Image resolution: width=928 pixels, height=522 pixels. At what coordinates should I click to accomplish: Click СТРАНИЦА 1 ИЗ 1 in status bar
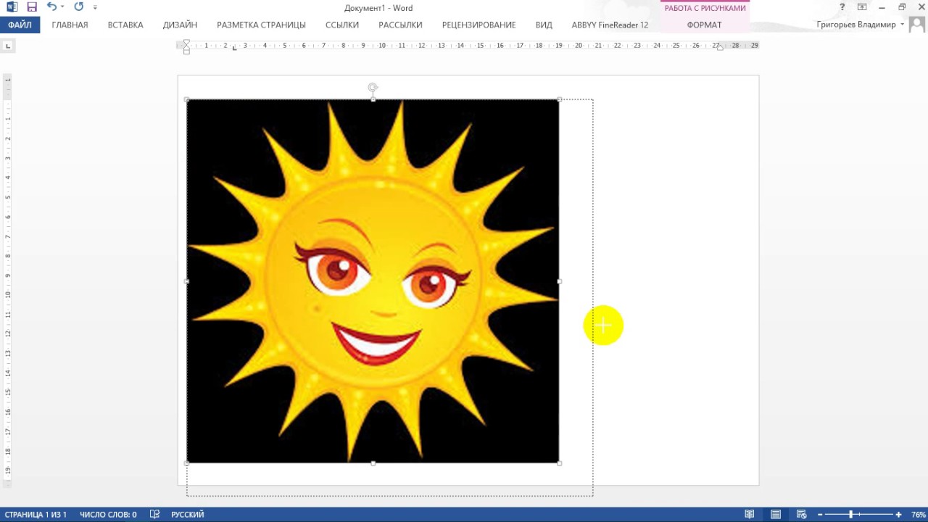click(x=36, y=514)
